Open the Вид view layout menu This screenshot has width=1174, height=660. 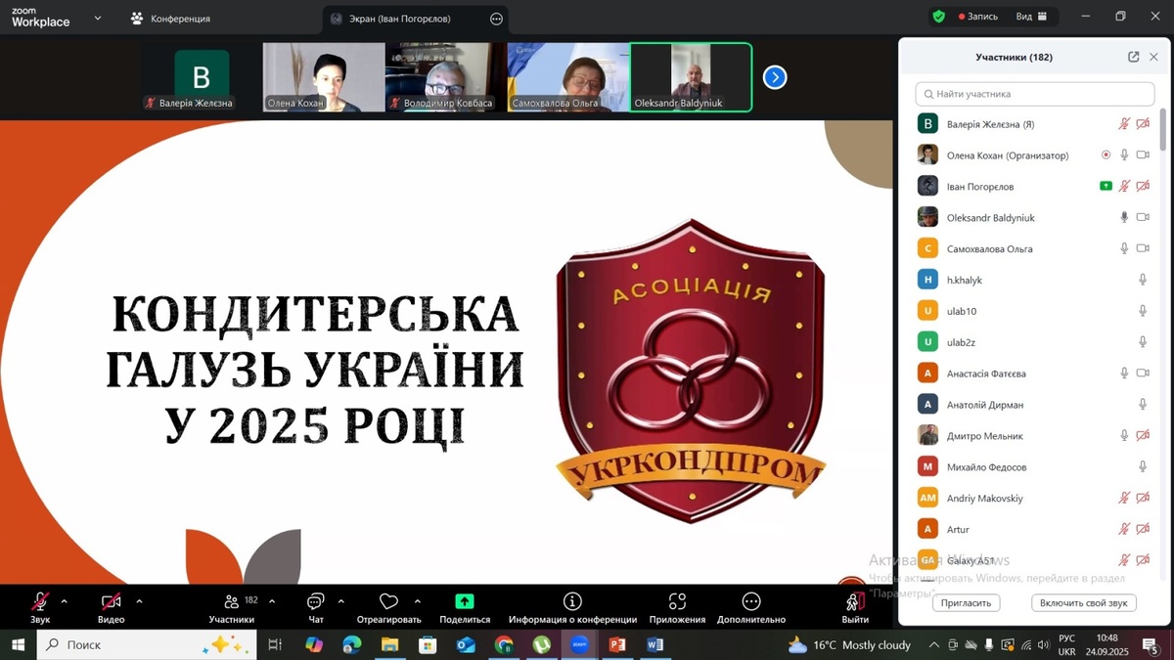click(1031, 17)
